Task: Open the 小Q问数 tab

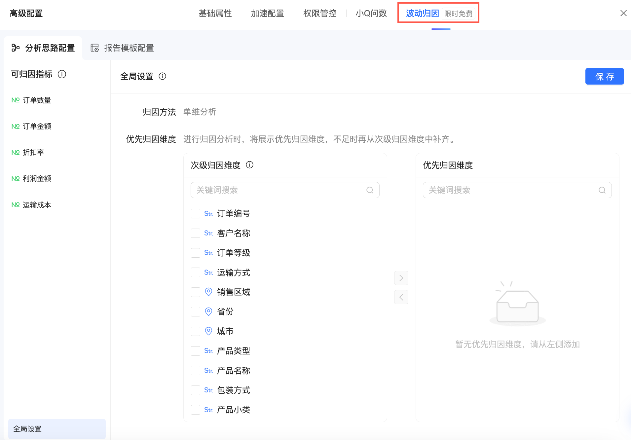Action: (x=371, y=13)
